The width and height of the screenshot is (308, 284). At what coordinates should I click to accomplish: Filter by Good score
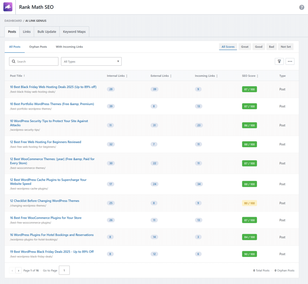259,47
